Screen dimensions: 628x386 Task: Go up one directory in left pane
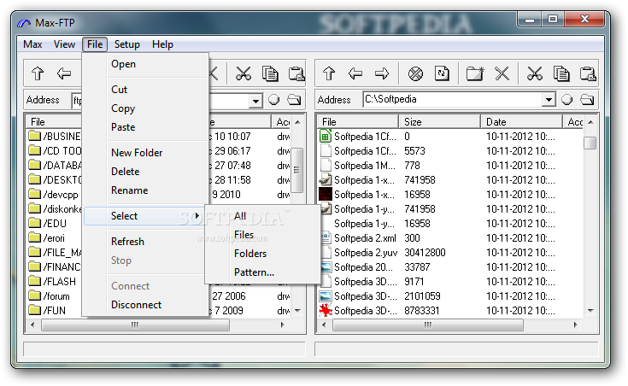pos(38,73)
